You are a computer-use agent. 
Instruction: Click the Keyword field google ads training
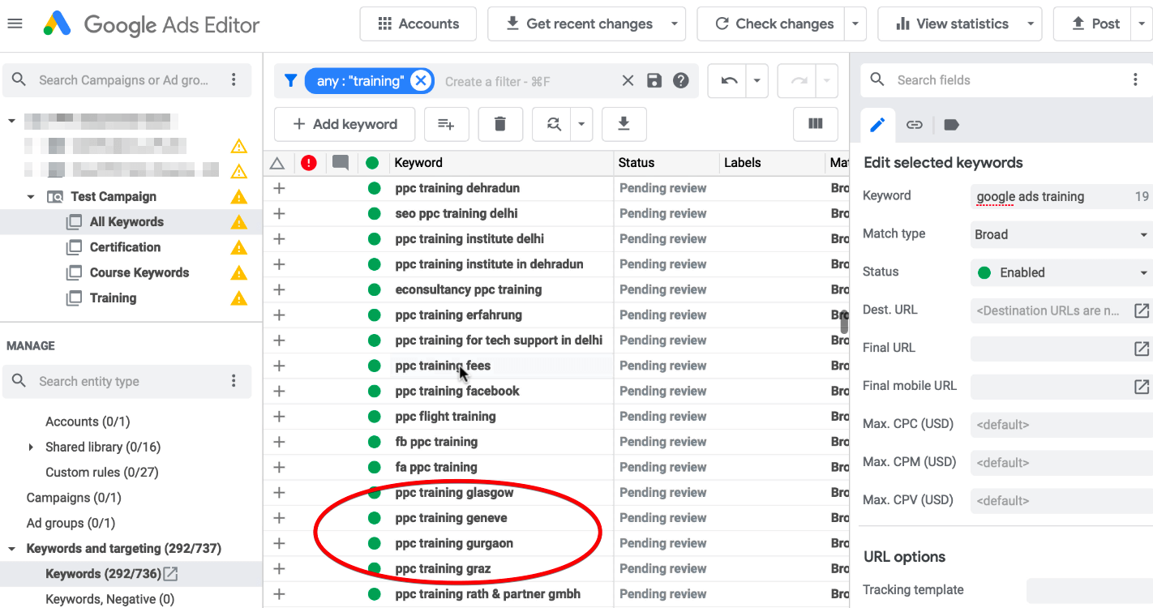click(x=1061, y=196)
